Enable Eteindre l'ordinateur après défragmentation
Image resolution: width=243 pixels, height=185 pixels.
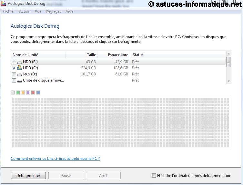click(154, 176)
